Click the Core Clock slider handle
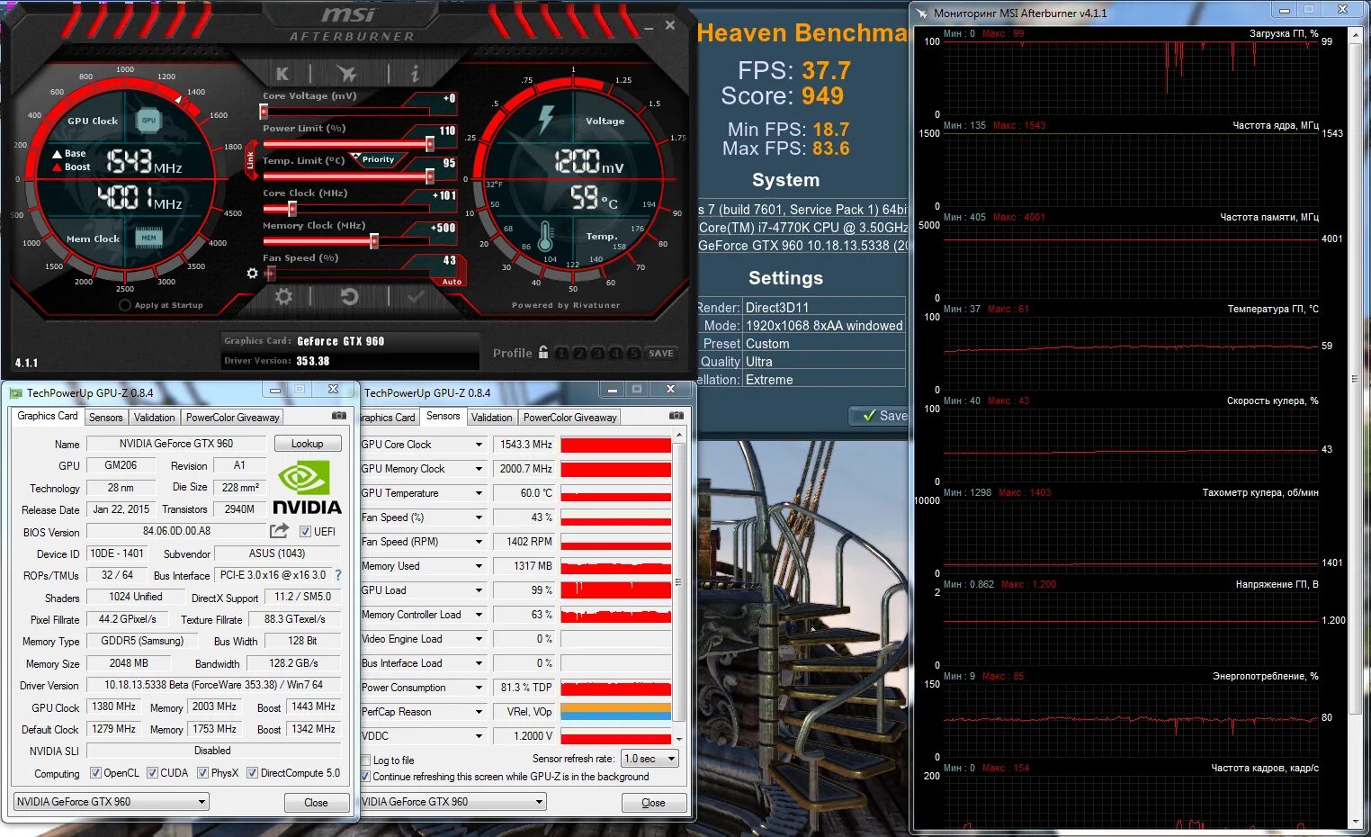Screen dimensions: 1371x837 (292, 209)
